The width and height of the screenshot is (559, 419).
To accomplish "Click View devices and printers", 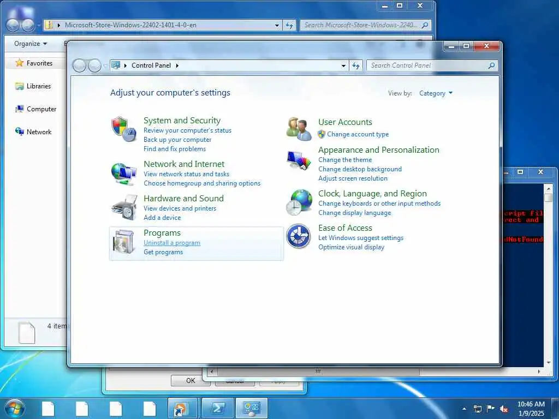I will 180,208.
